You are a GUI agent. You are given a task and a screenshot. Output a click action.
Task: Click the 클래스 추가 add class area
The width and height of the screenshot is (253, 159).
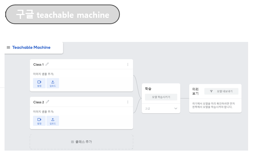point(81,142)
